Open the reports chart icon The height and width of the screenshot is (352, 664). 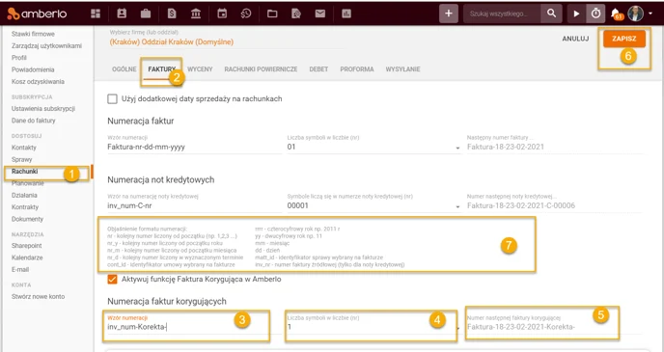click(346, 14)
